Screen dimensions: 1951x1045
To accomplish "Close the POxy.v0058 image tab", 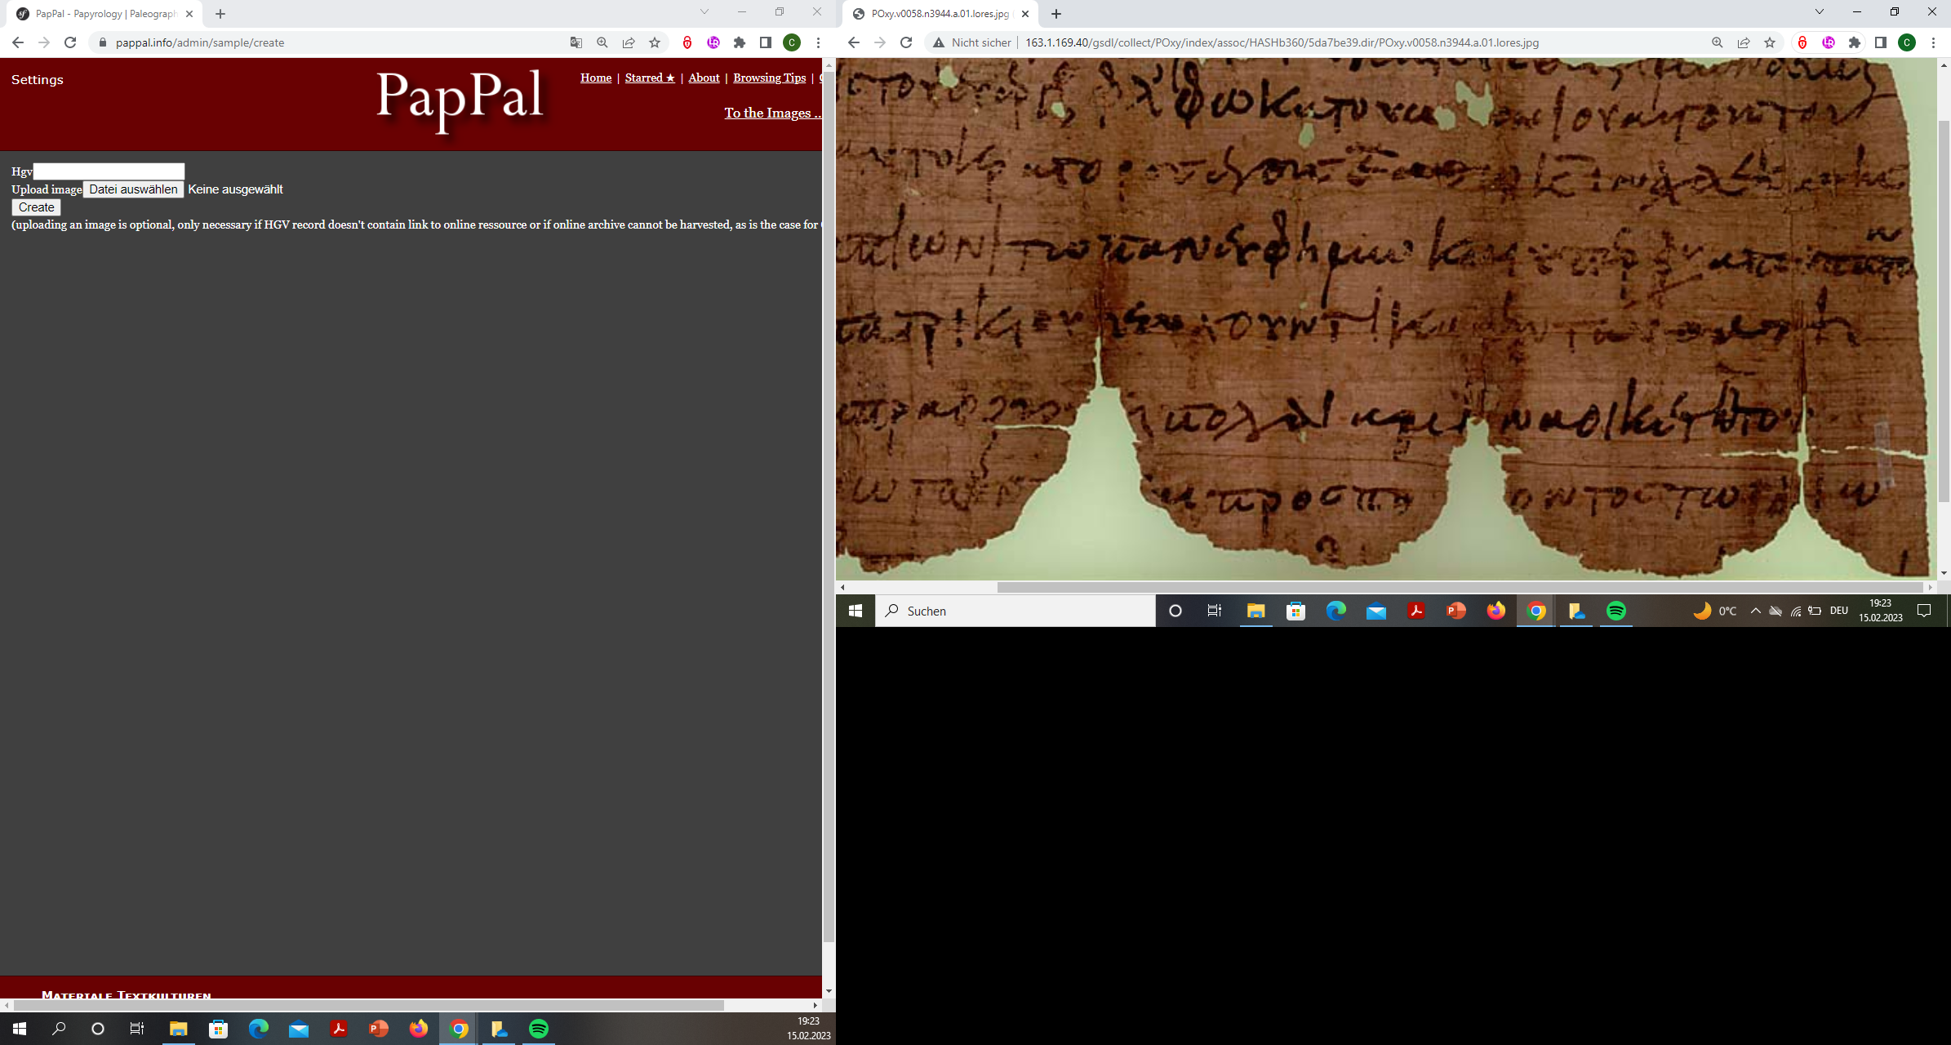I will click(1025, 14).
